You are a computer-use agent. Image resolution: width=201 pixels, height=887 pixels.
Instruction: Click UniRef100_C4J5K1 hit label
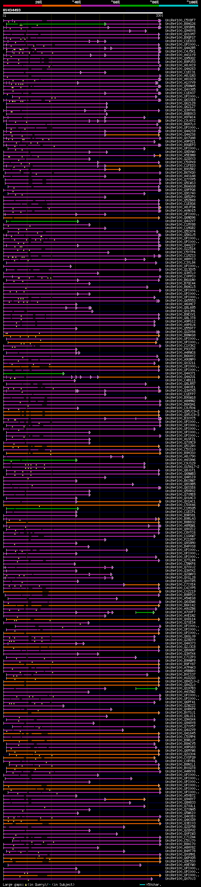(x=180, y=51)
